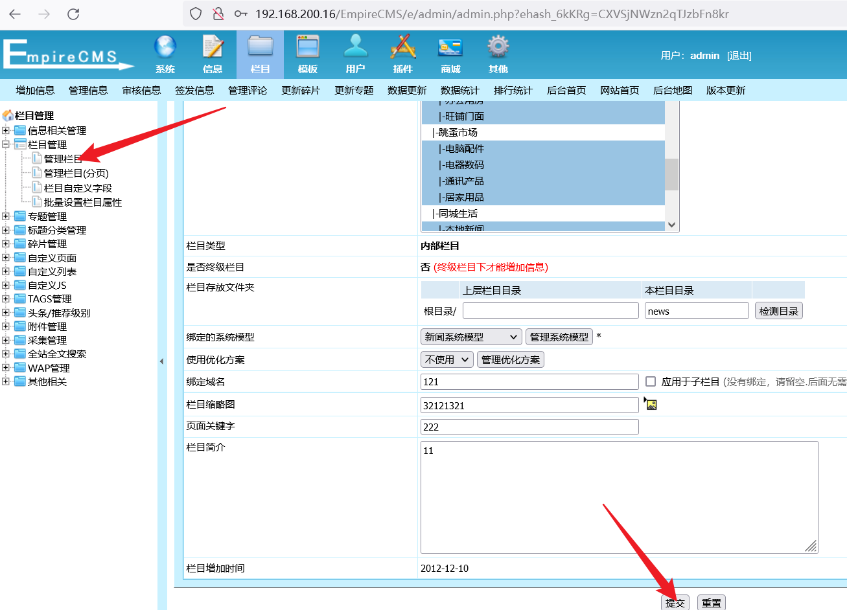
Task: Click folder icon of 碎片管理
Action: point(20,243)
